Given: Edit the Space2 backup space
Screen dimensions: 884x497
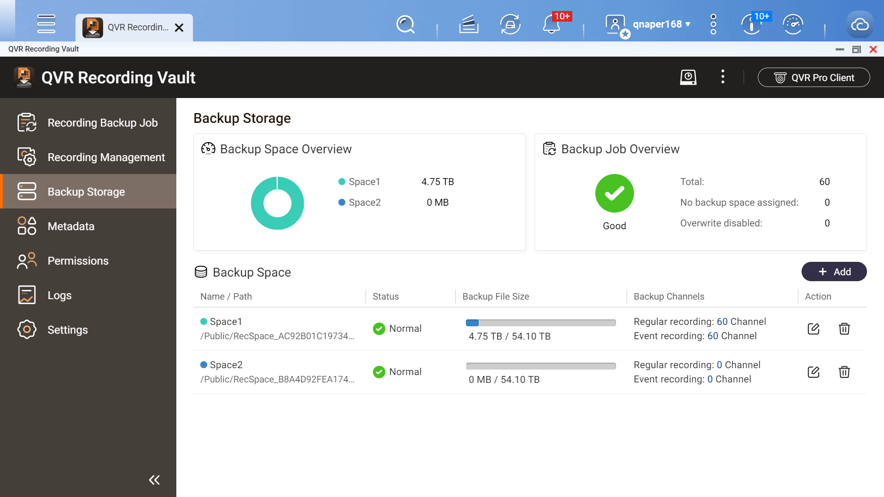Looking at the screenshot, I should [x=814, y=372].
